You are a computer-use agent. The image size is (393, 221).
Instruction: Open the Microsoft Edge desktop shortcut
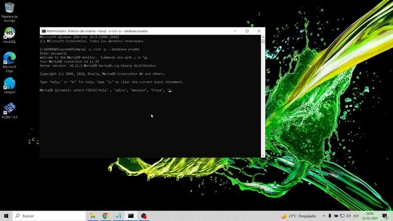coord(10,62)
